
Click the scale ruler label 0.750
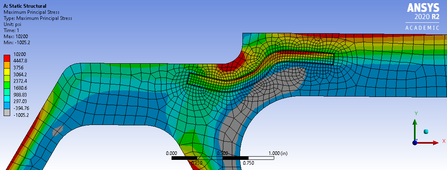[x=248, y=163]
